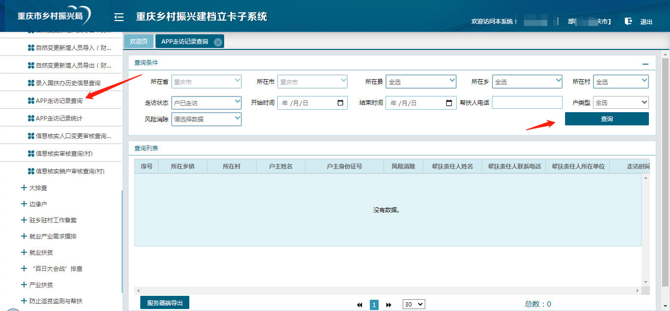This screenshot has width=670, height=311.
Task: Open the 开始时间 calendar picker icon
Action: [x=341, y=103]
